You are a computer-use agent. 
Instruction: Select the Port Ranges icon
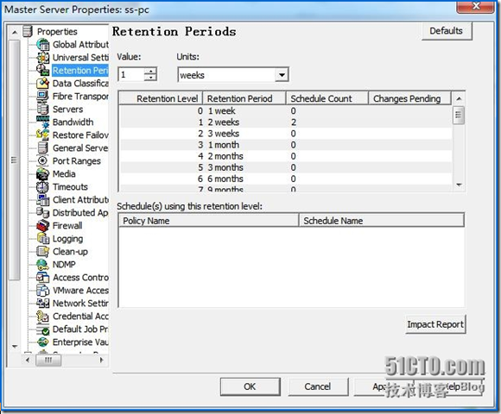(x=42, y=161)
